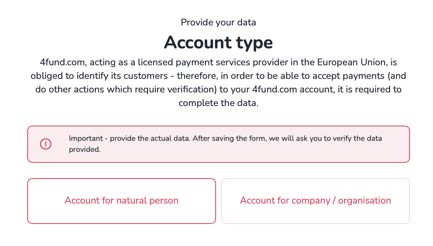
Task: Click the Provide your data subtitle
Action: pyautogui.click(x=219, y=22)
